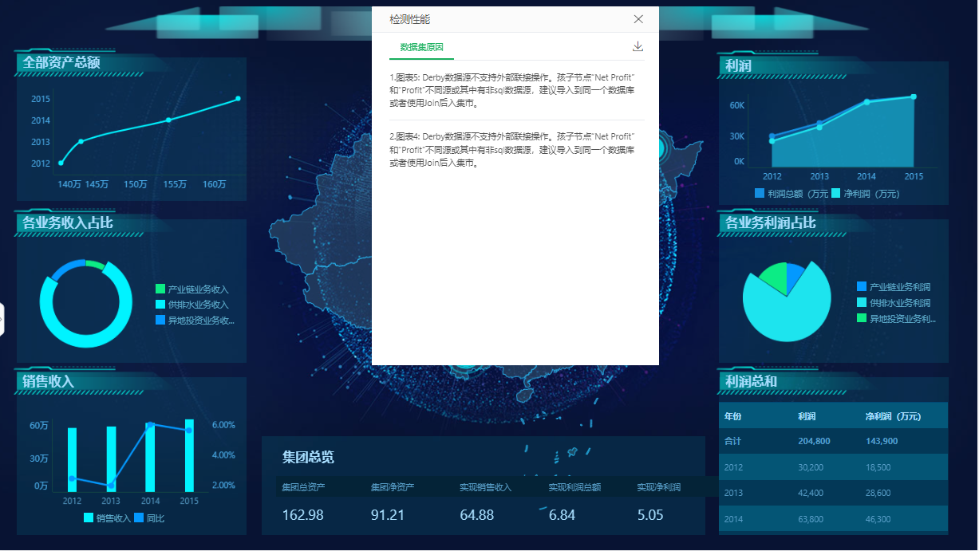The width and height of the screenshot is (979, 551).
Task: Toggle 产业链业务收入 legend swatch
Action: [160, 289]
